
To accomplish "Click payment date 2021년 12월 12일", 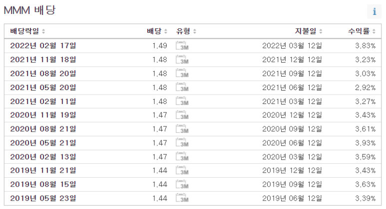I will point(292,60).
